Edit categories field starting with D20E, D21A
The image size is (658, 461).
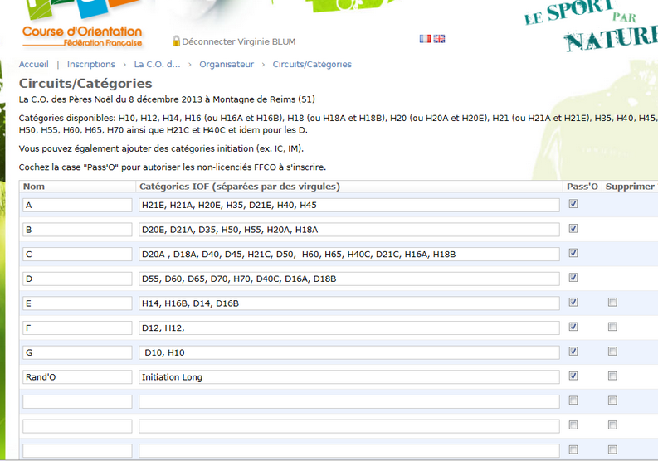[349, 230]
